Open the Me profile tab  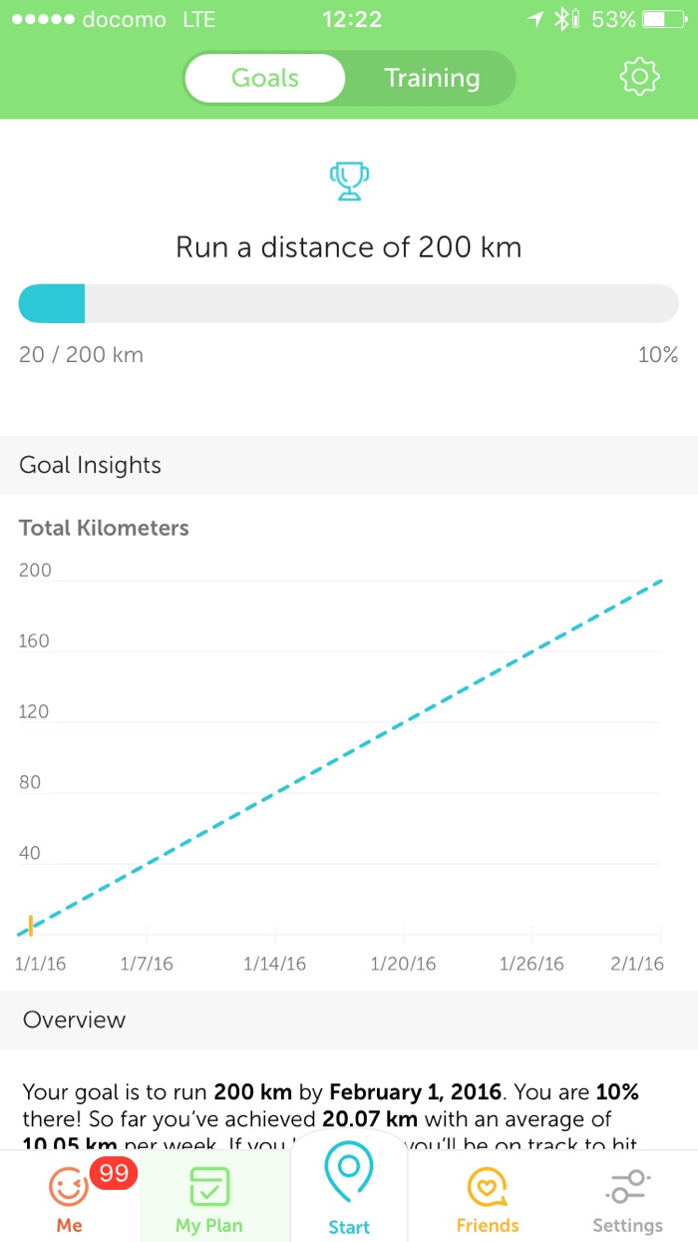click(69, 1197)
